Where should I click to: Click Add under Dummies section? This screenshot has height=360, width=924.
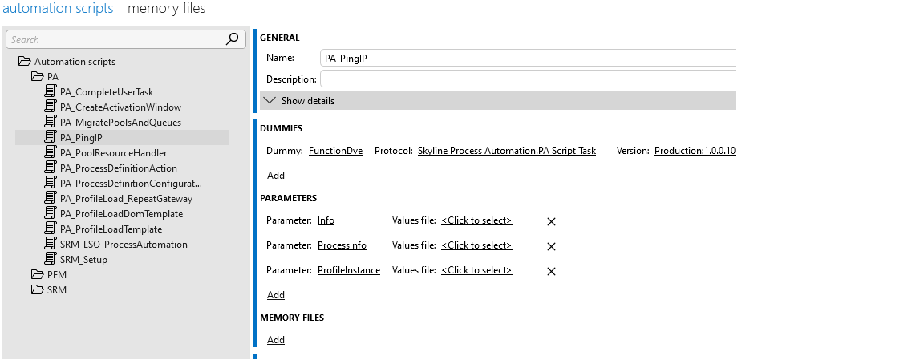point(276,176)
